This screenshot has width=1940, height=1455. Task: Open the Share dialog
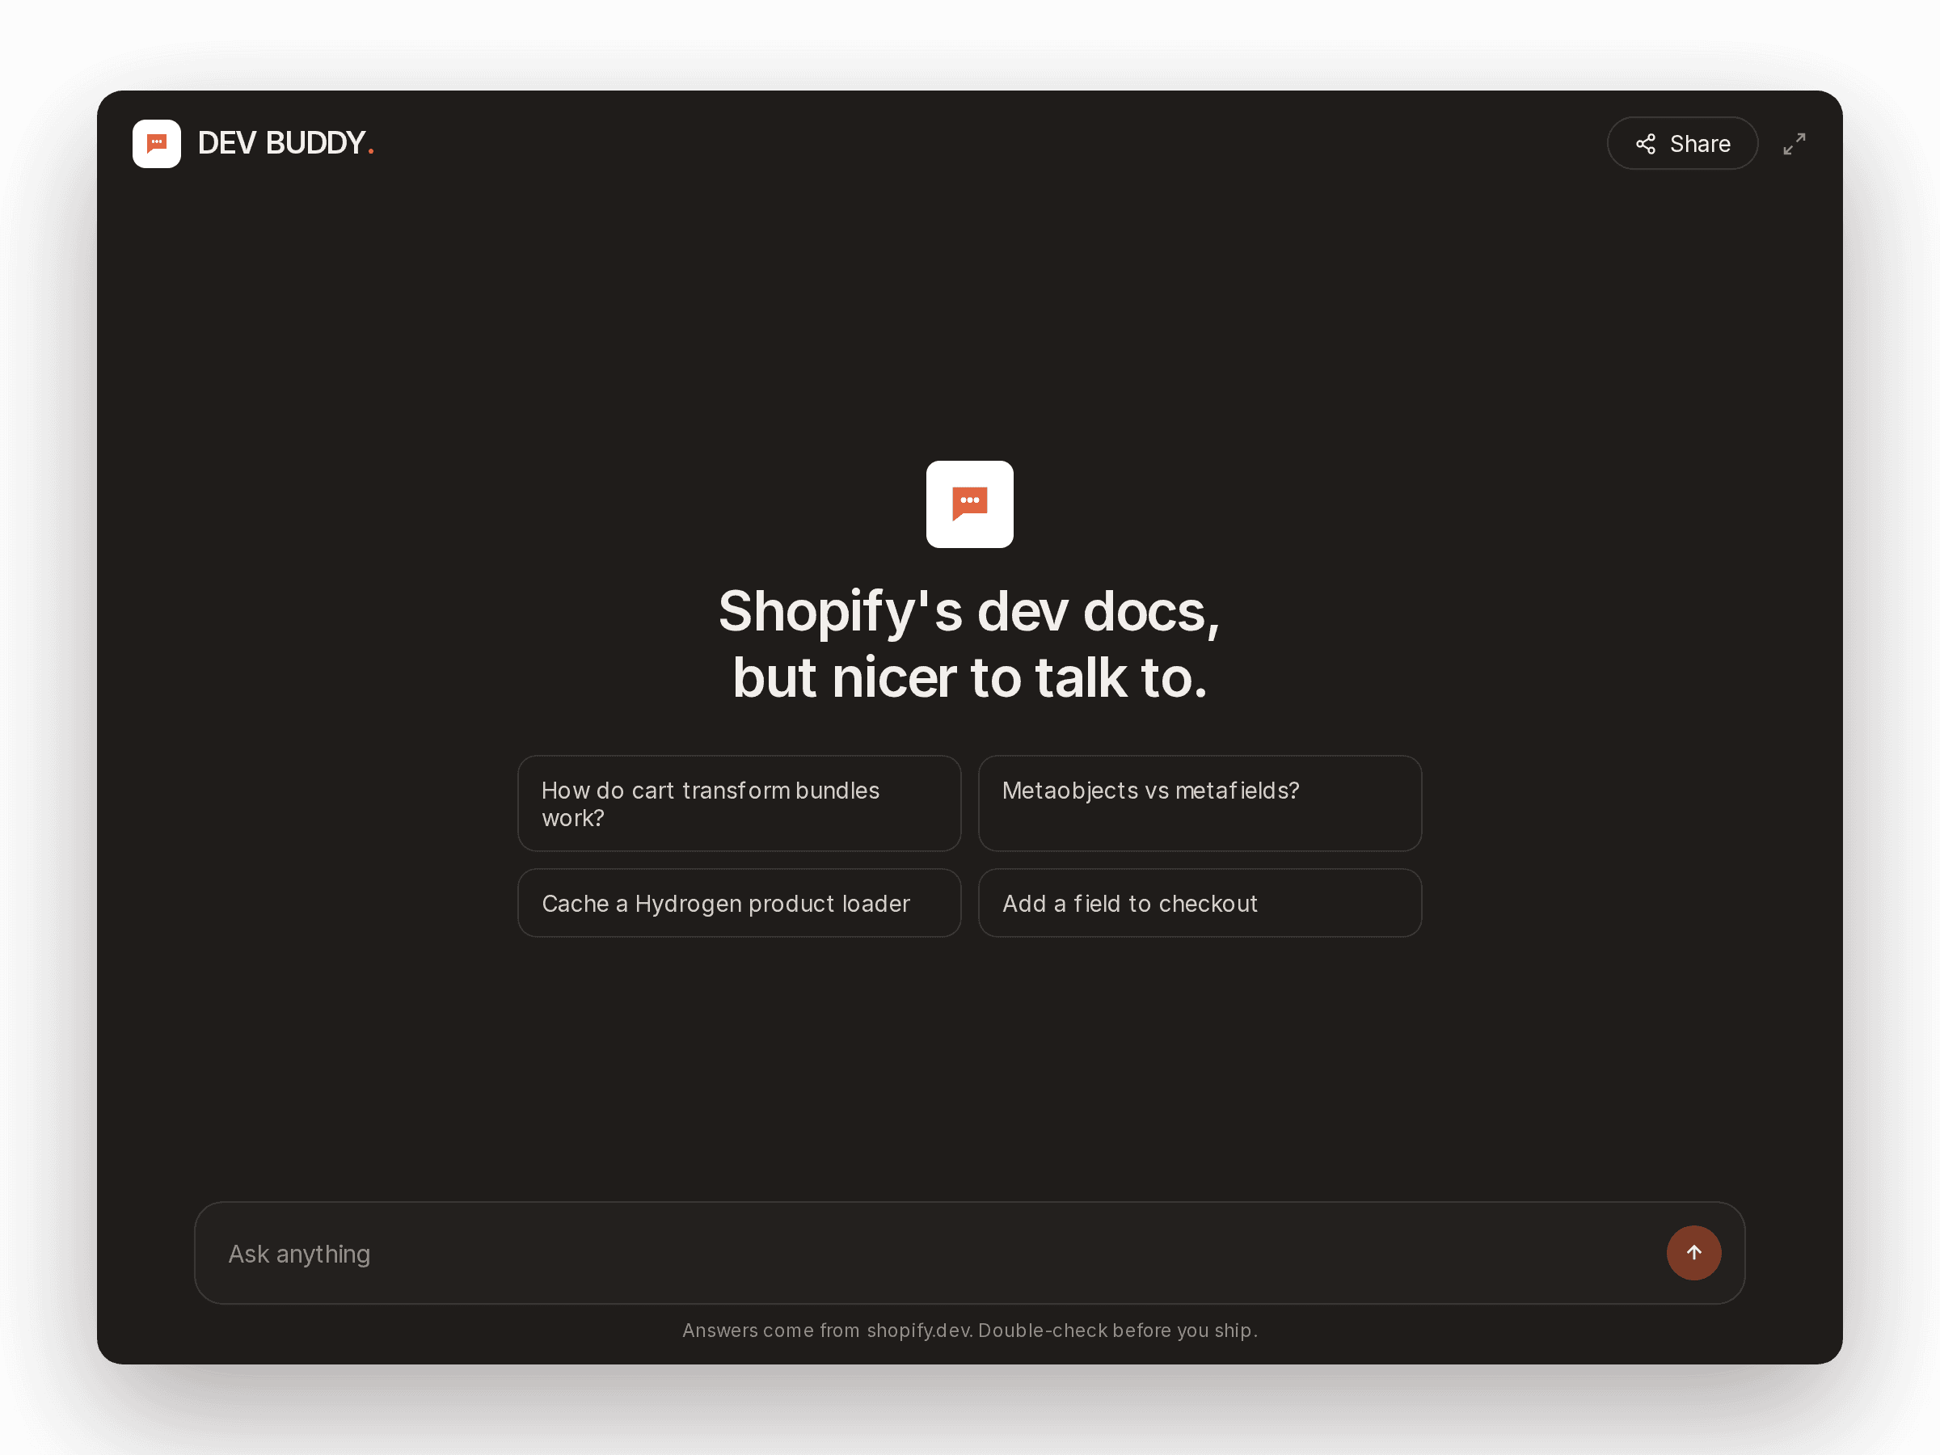(x=1682, y=143)
